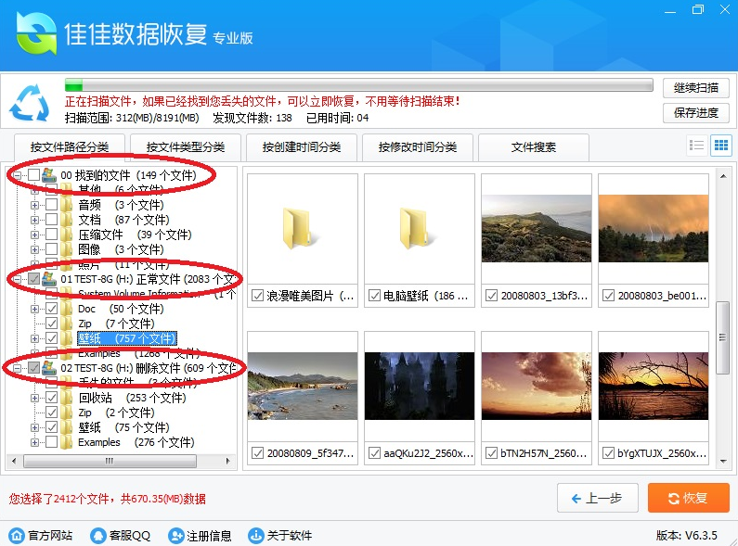Select the 图像 folder icon
This screenshot has width=738, height=546.
(67, 249)
